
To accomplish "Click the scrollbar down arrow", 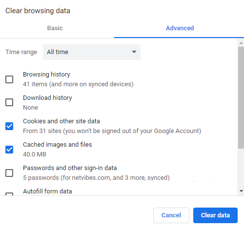I will pyautogui.click(x=241, y=191).
